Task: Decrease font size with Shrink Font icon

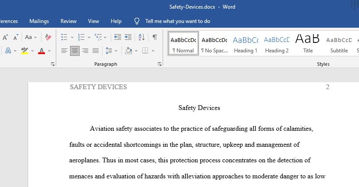Action: coord(16,37)
